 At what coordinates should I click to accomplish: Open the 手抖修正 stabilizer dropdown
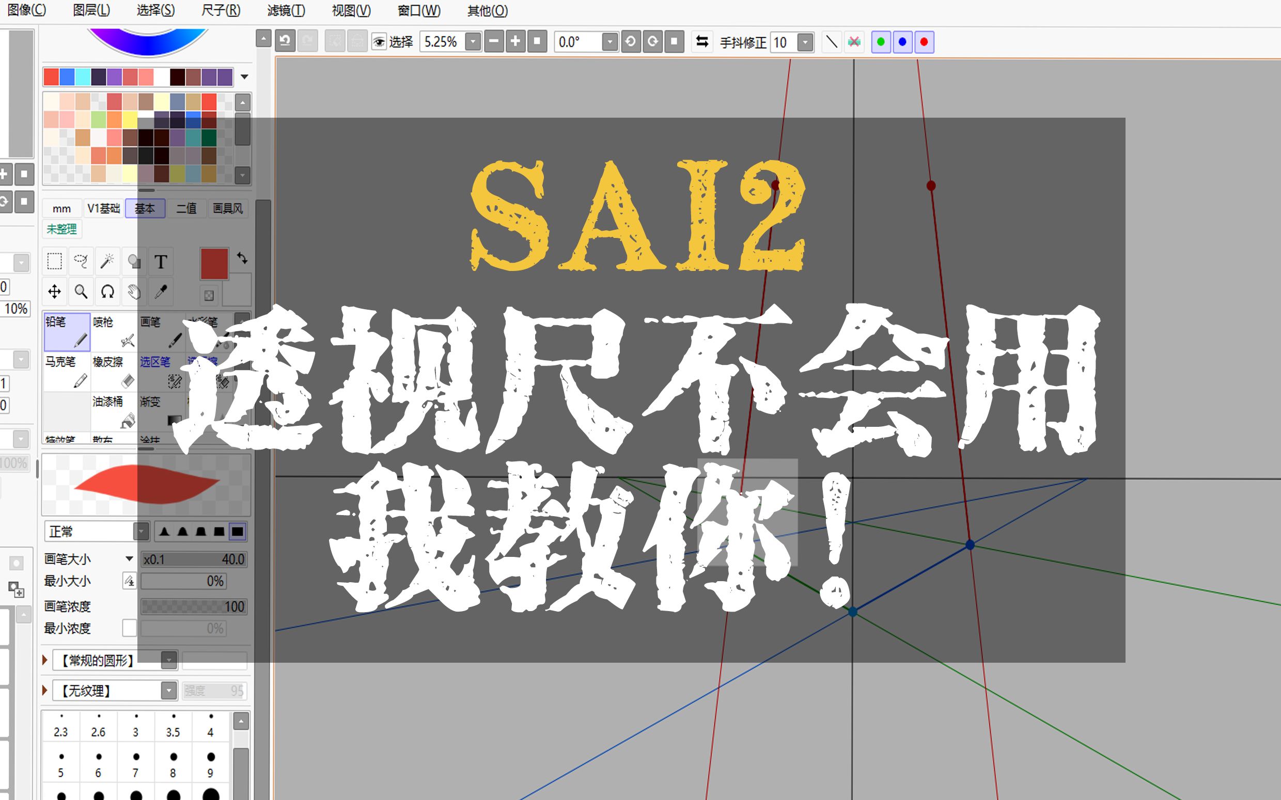click(805, 42)
